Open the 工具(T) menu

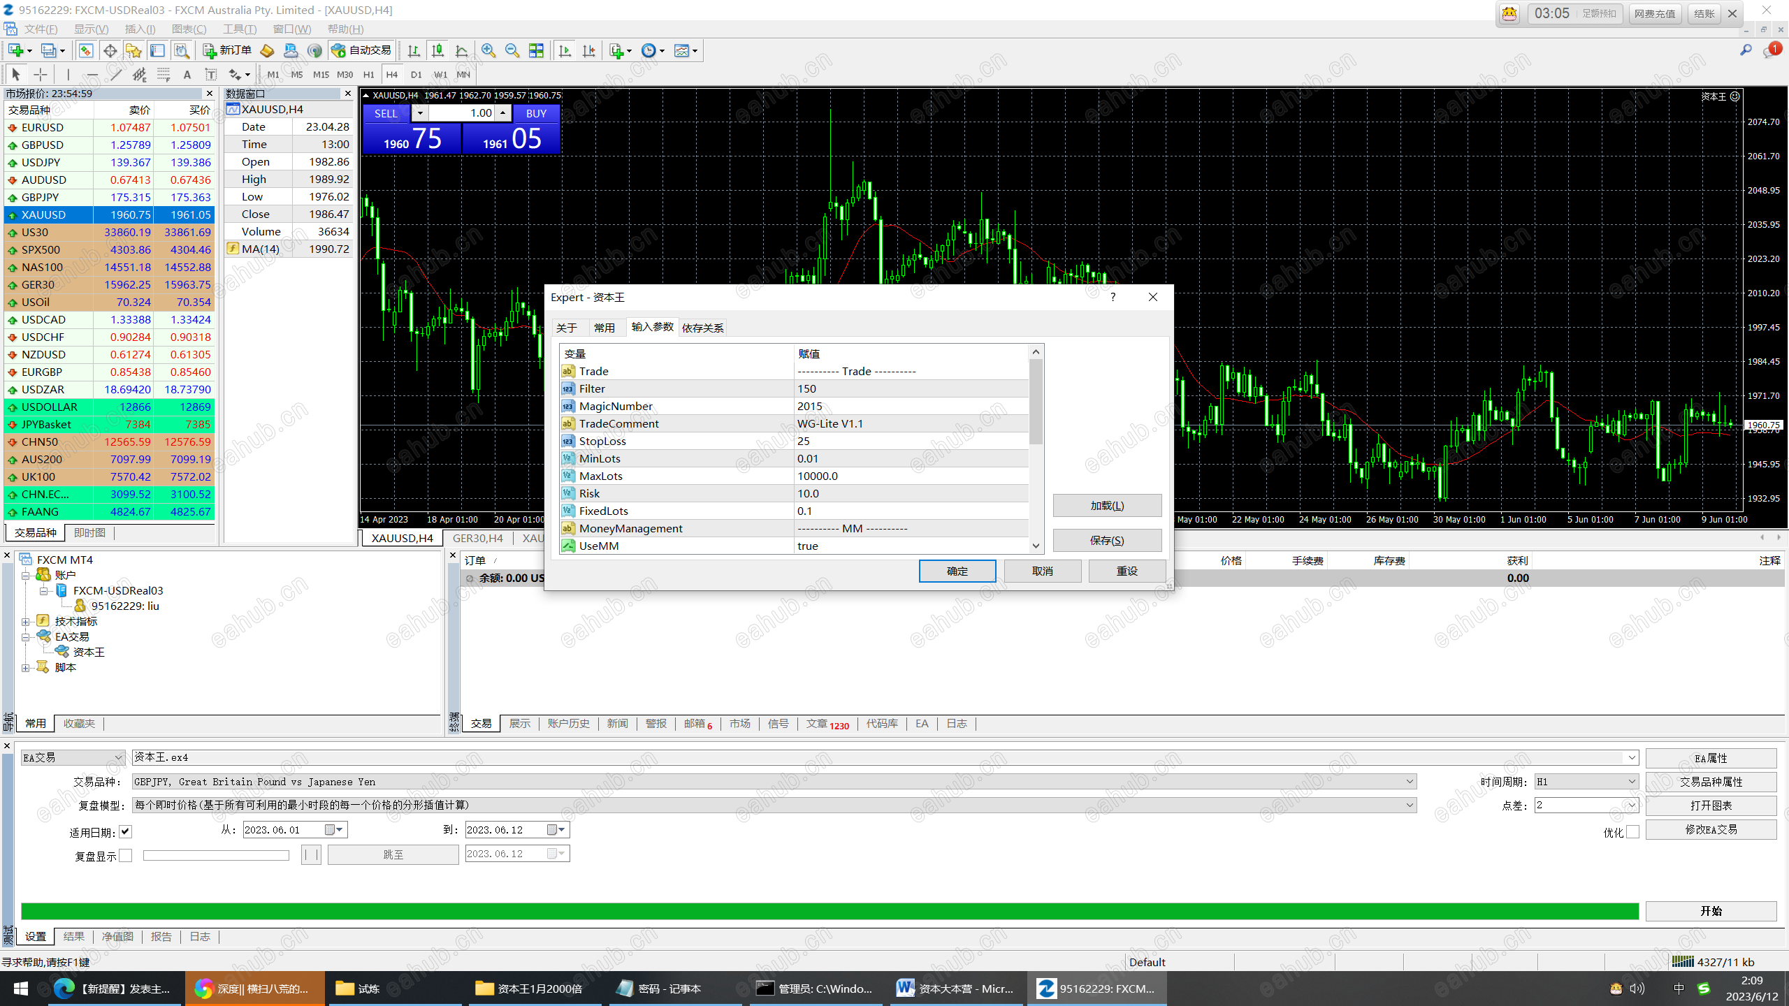[239, 29]
